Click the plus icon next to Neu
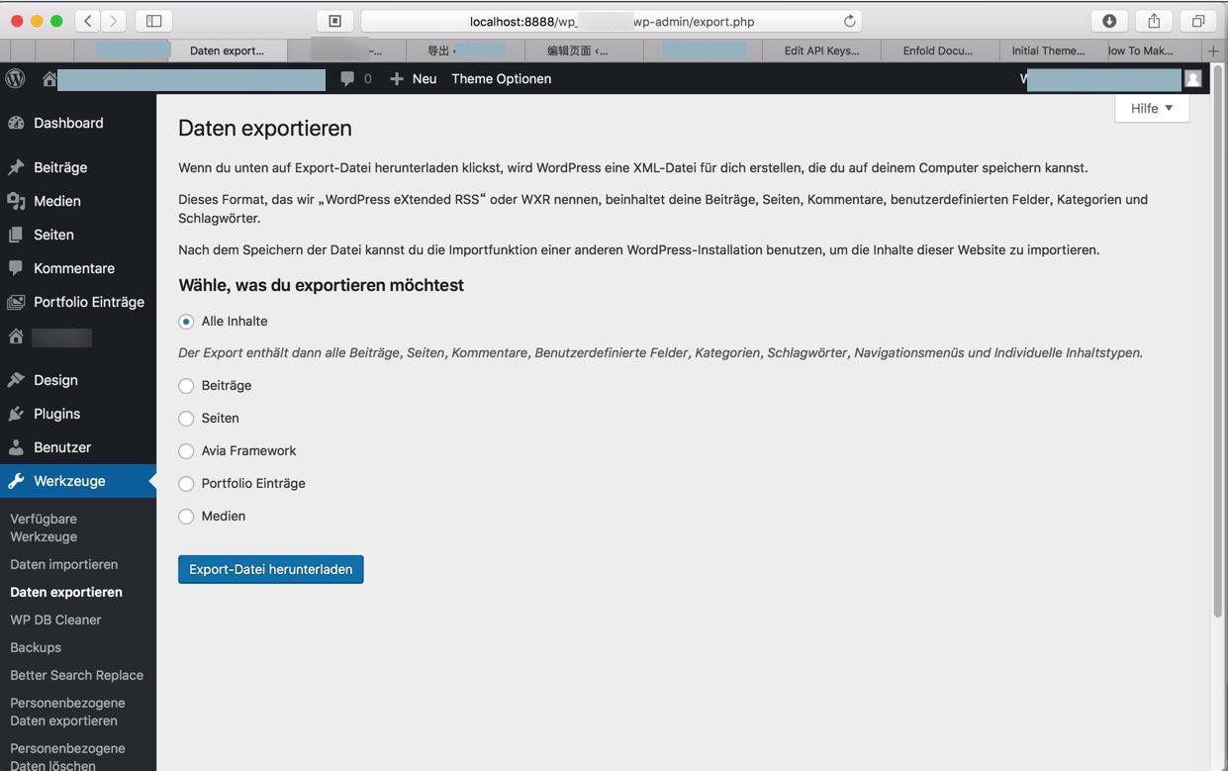The image size is (1228, 771). coord(396,79)
